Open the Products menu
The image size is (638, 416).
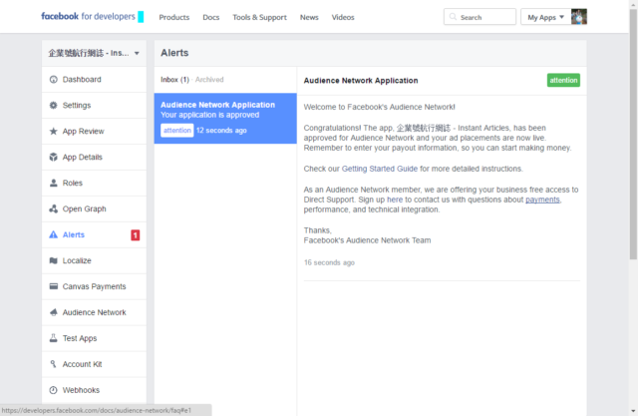[174, 18]
